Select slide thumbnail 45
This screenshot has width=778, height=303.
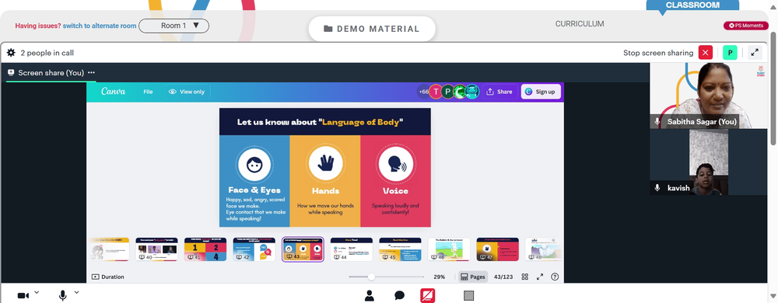[x=400, y=249]
